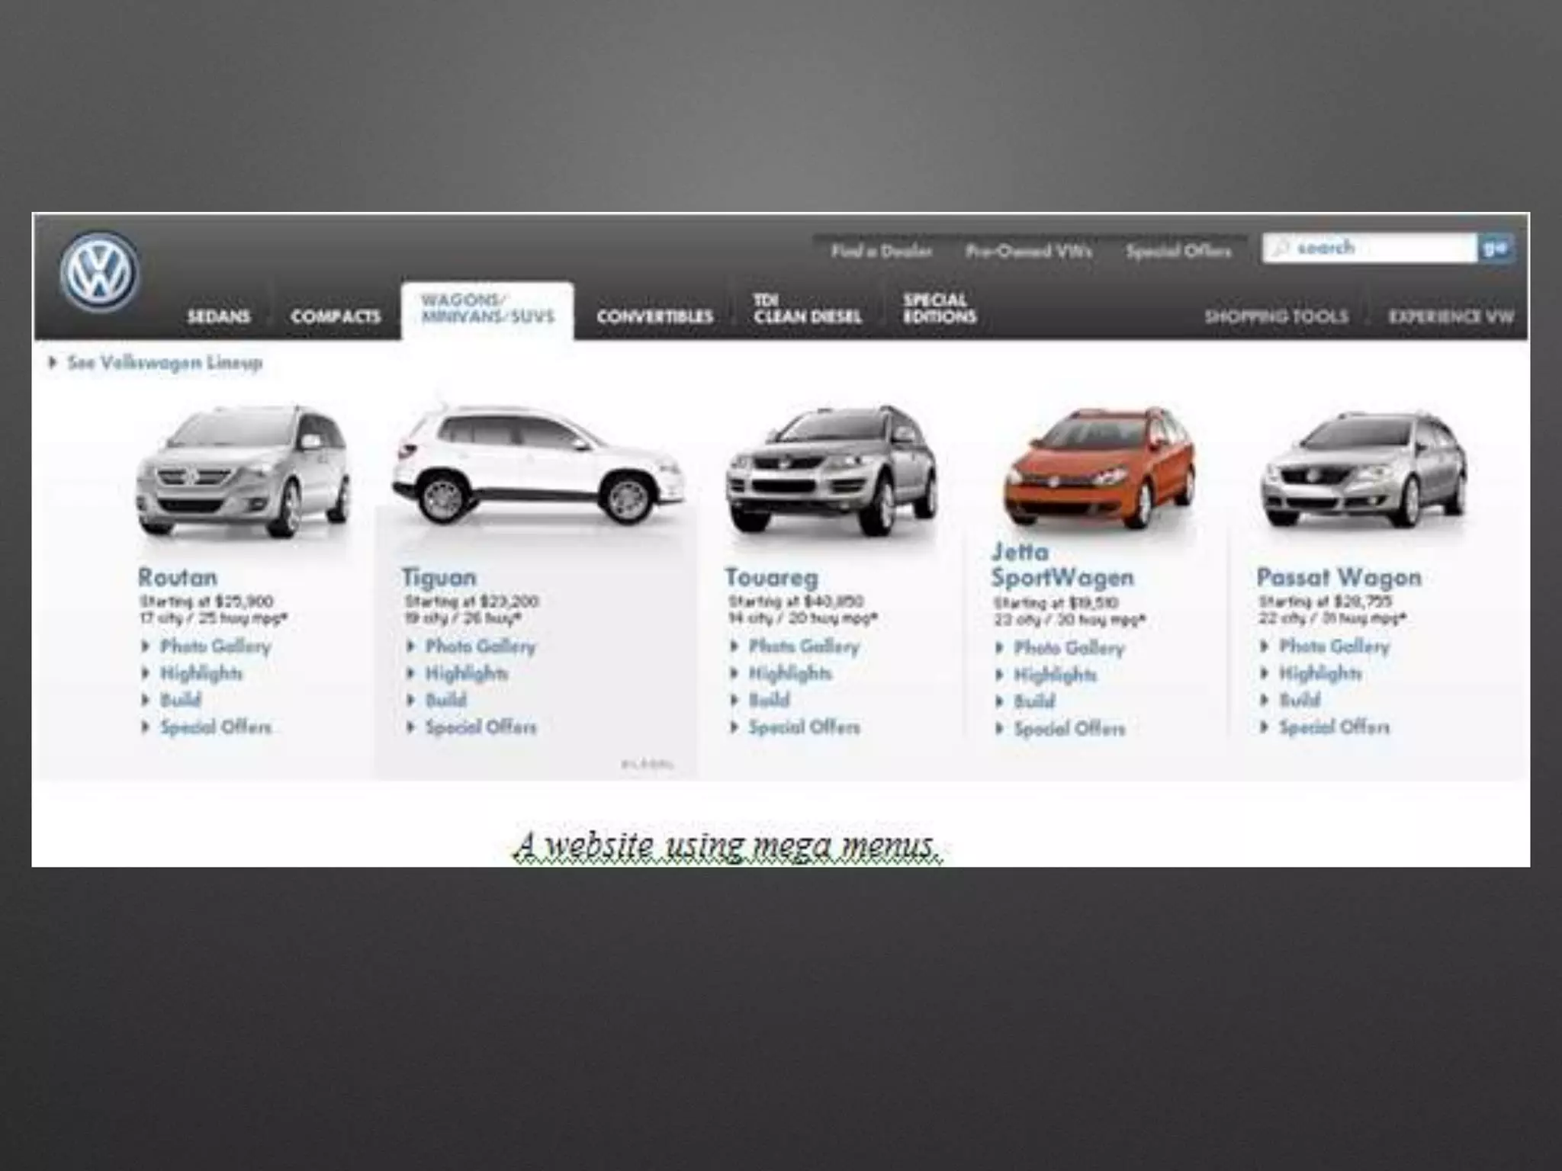Click the Routan minivan thumbnail
1562x1171 pixels.
[x=243, y=473]
